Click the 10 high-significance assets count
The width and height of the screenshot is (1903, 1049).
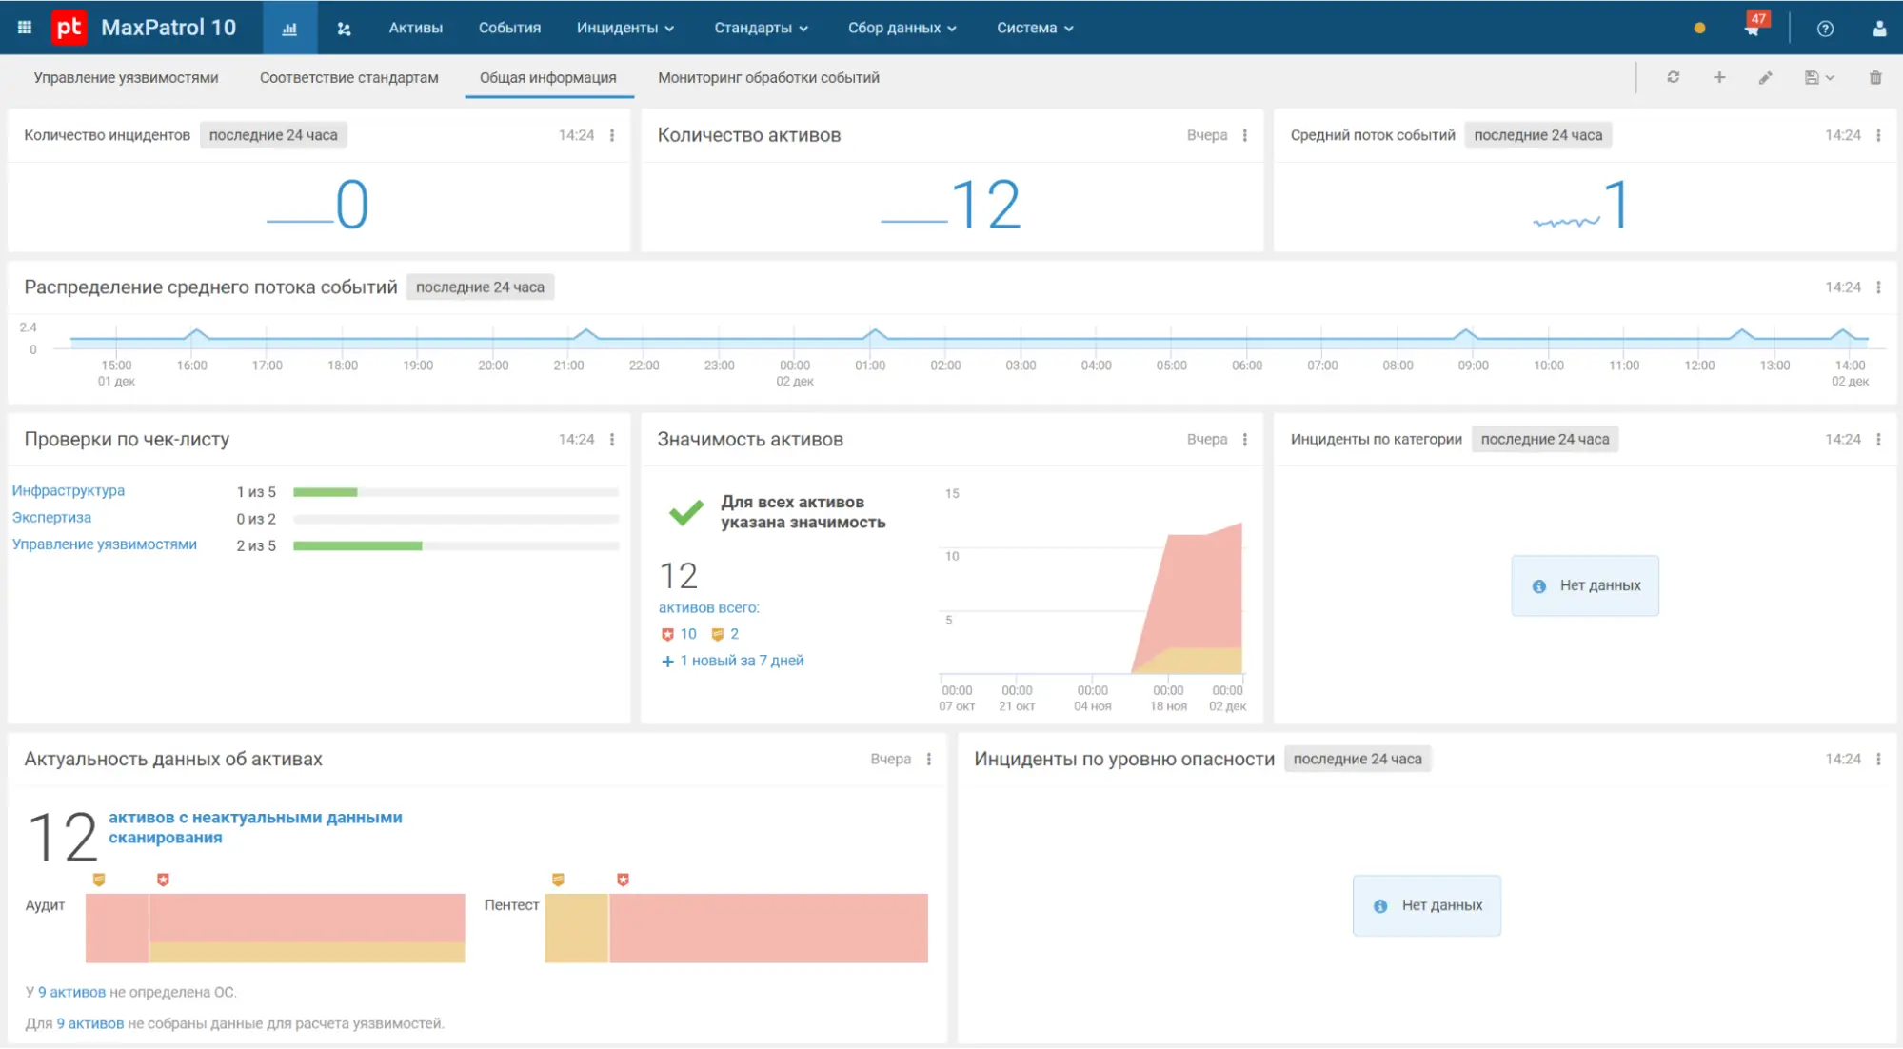point(687,634)
